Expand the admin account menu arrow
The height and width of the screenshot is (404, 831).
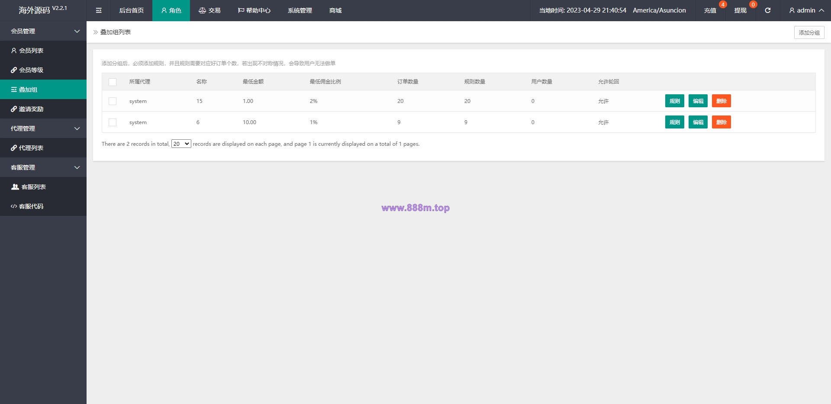(x=821, y=10)
